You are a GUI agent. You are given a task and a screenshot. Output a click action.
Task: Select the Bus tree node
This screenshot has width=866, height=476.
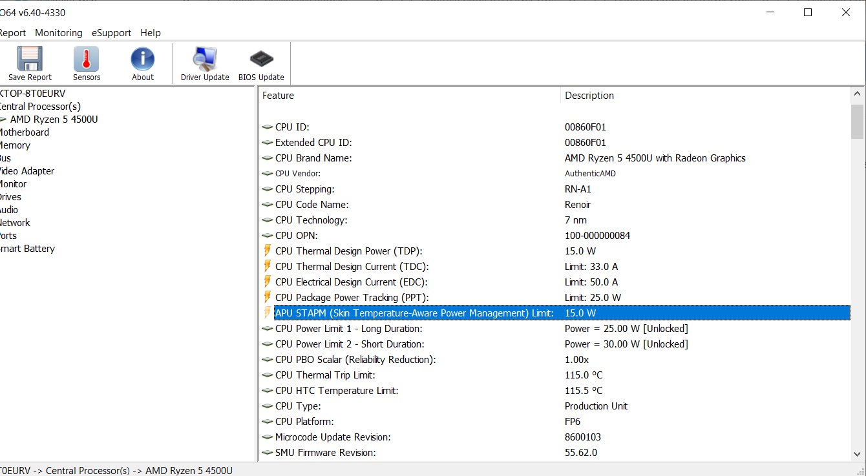[5, 158]
